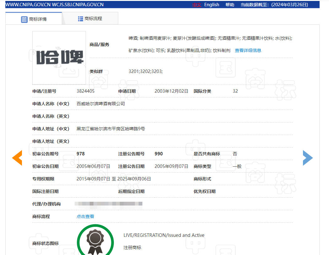Click the 申请/注册号 label
329x255 pixels.
point(44,91)
